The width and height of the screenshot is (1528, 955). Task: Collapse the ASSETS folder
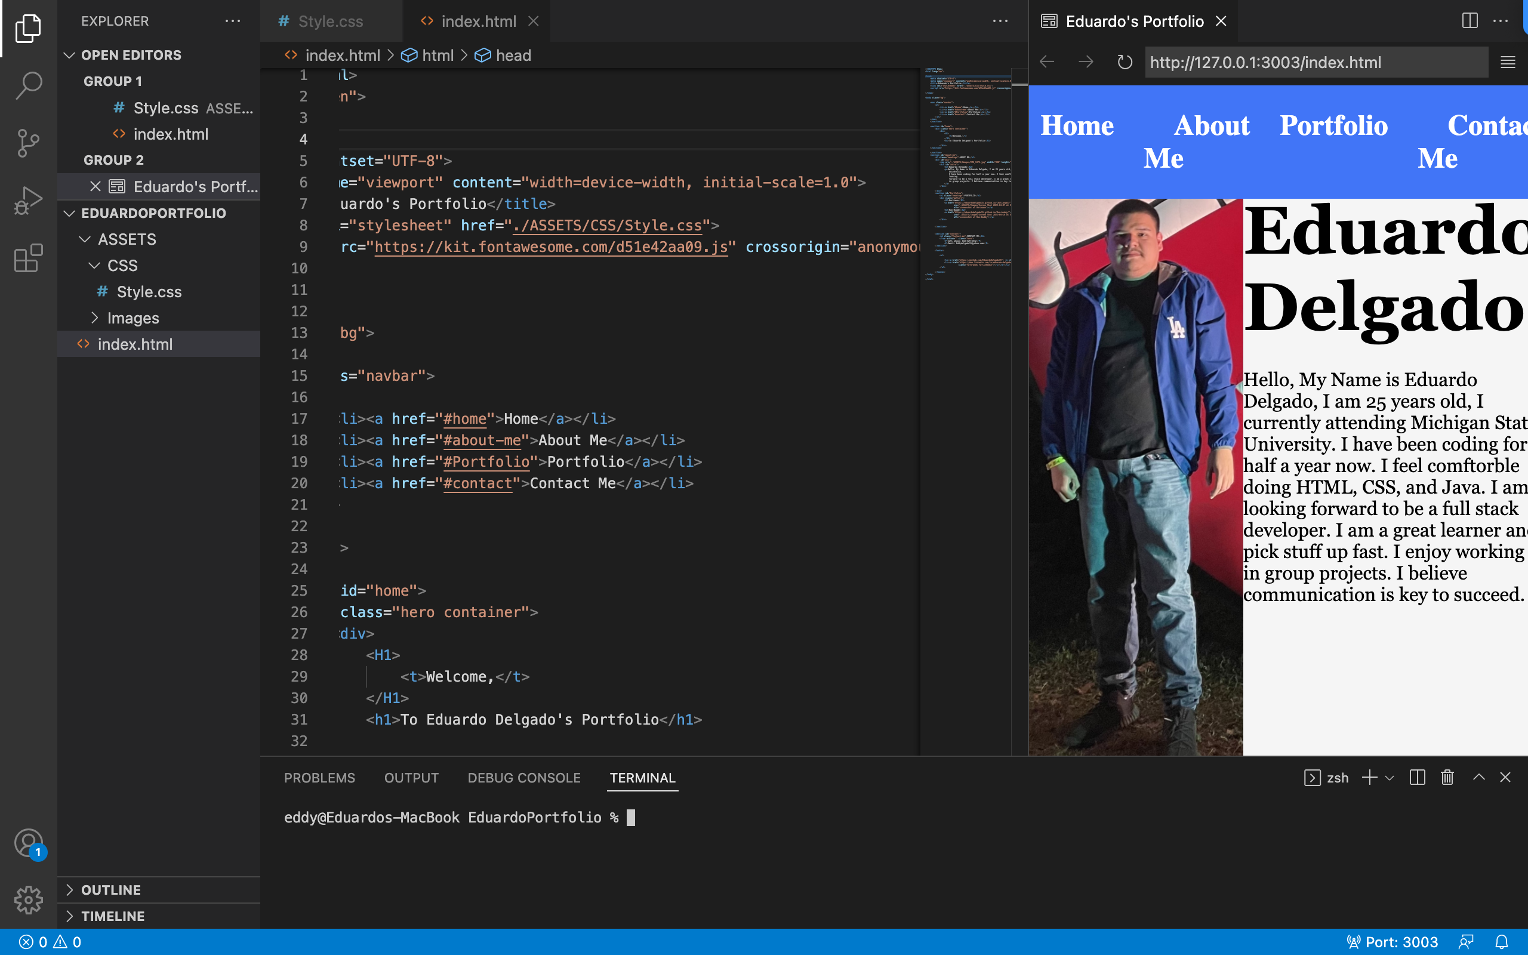[127, 239]
